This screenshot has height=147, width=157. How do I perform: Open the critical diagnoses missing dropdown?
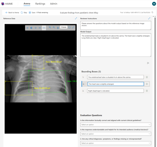[x=116, y=143]
